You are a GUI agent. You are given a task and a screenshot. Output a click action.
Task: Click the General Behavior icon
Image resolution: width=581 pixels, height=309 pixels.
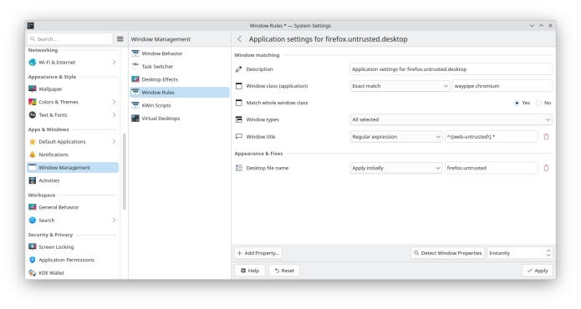pos(33,207)
